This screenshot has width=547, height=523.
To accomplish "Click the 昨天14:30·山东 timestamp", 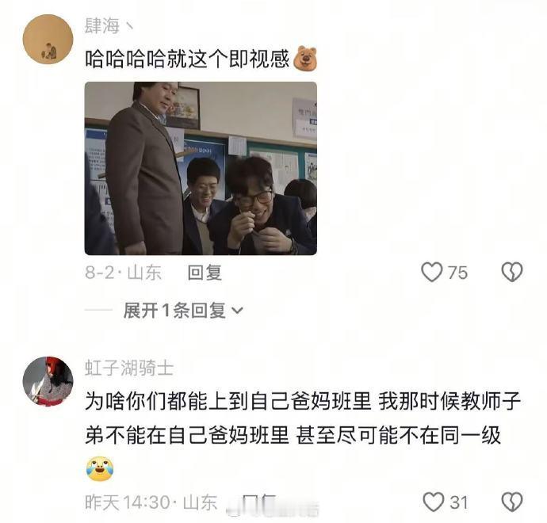I will tap(151, 502).
